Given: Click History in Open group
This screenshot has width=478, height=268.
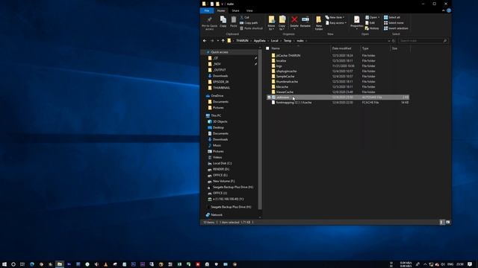Looking at the screenshot, I should pyautogui.click(x=372, y=28).
